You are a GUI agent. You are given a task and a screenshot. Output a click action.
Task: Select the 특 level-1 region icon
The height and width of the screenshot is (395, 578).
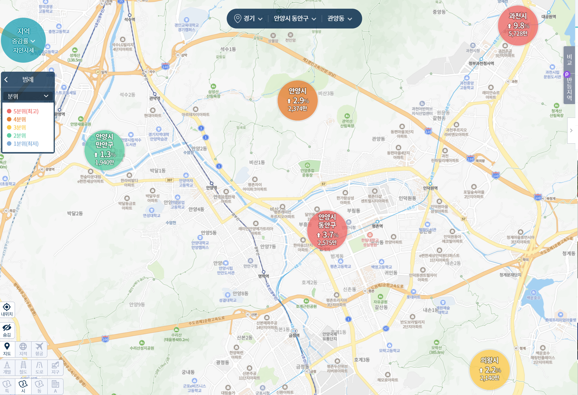point(7,386)
